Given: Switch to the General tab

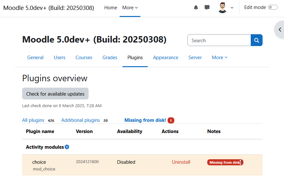Looking at the screenshot, I should point(35,58).
